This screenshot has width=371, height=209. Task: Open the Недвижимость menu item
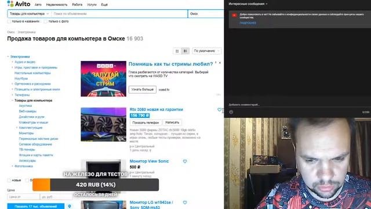click(57, 5)
